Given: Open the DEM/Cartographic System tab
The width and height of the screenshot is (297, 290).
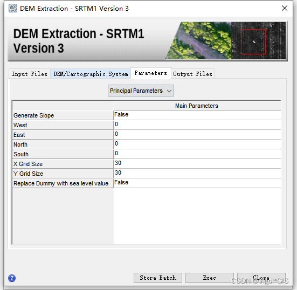Looking at the screenshot, I should click(x=91, y=74).
